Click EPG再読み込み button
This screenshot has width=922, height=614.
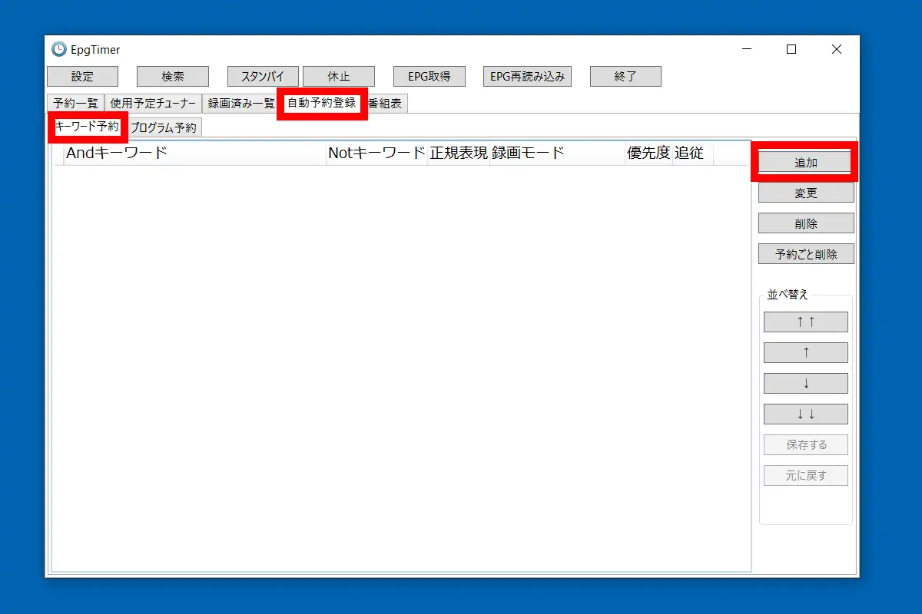(527, 77)
